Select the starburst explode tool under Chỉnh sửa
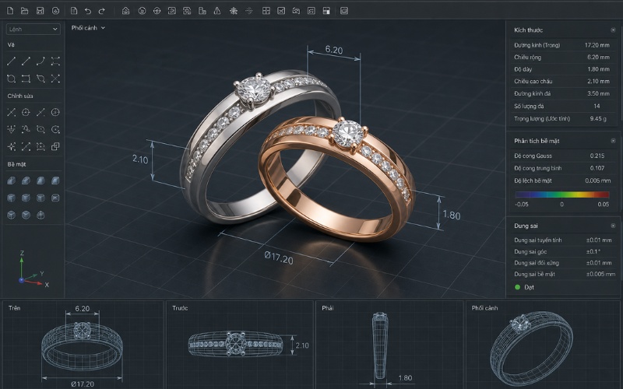Screen dimensions: 623x389 point(11,146)
